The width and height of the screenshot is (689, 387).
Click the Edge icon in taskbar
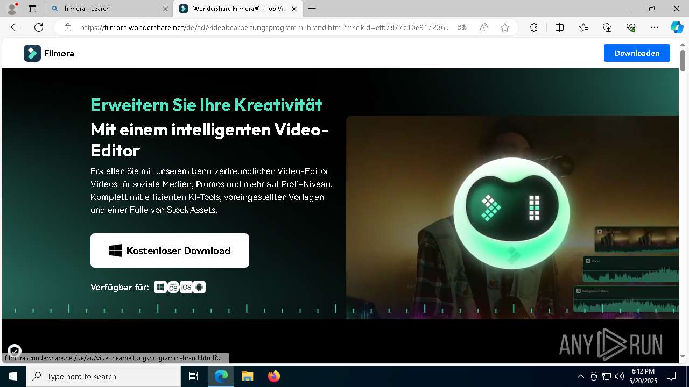pos(221,376)
